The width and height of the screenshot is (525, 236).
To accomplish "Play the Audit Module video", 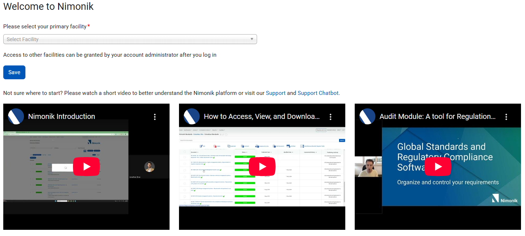I will point(438,167).
